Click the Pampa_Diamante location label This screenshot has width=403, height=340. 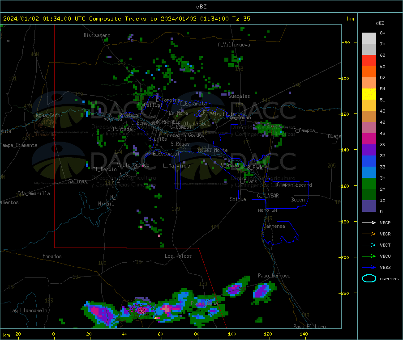click(x=19, y=145)
